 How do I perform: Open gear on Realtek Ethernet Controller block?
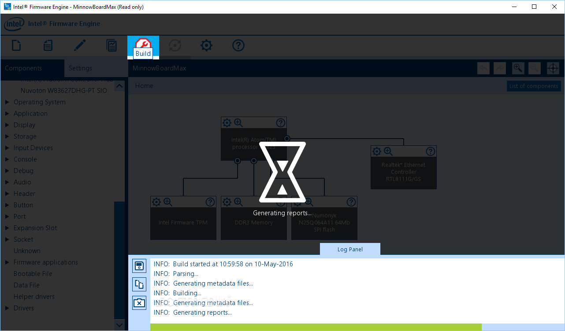[377, 151]
